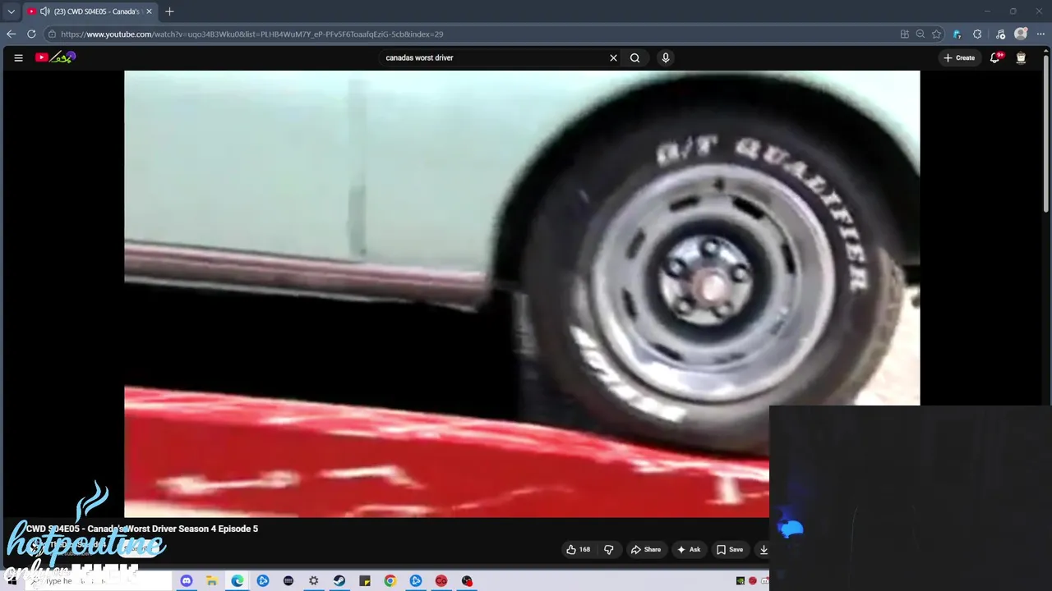This screenshot has width=1052, height=591.
Task: Open Sticky Notes from the taskbar
Action: point(364,580)
